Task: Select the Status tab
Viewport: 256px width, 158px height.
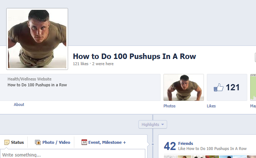Action: (x=14, y=142)
